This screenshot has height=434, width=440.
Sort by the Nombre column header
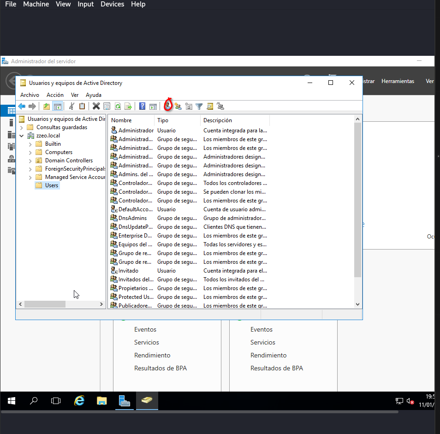(131, 120)
